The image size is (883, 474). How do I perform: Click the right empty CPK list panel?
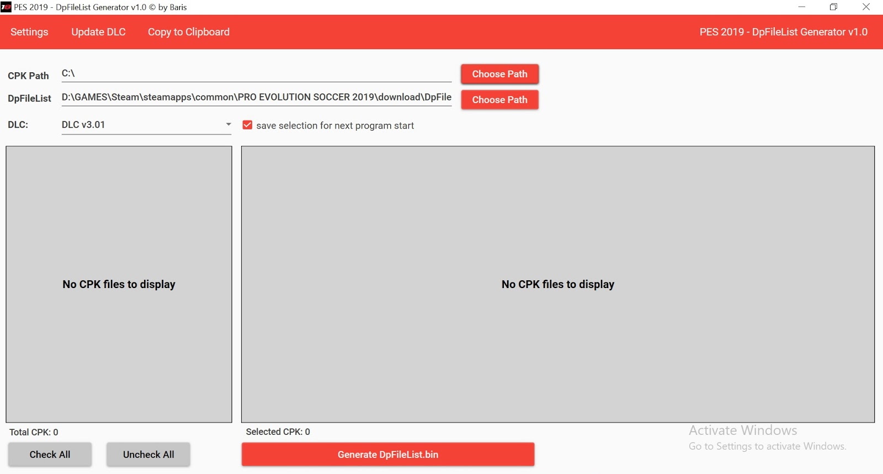(558, 284)
